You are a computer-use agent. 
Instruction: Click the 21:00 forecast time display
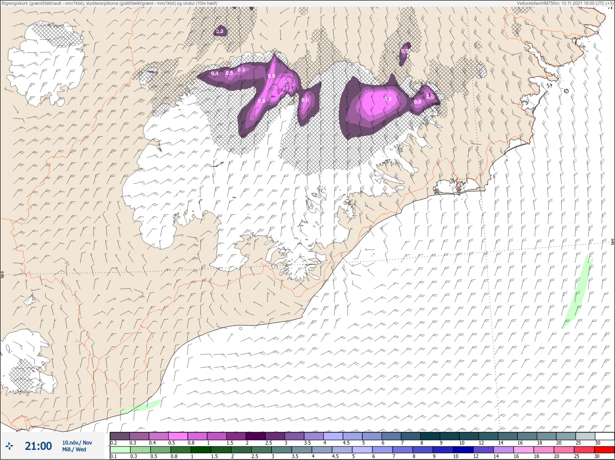pos(38,446)
